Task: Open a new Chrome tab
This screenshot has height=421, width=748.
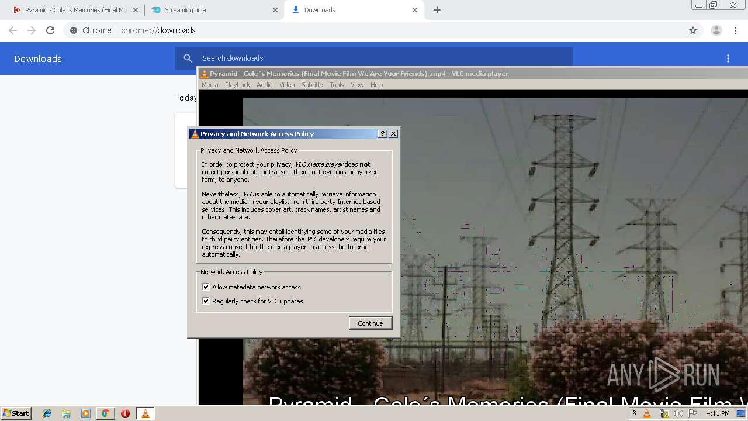Action: click(437, 10)
